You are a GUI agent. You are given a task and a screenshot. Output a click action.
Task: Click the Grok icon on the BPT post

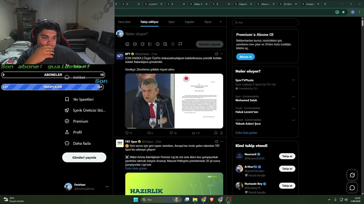click(x=216, y=54)
